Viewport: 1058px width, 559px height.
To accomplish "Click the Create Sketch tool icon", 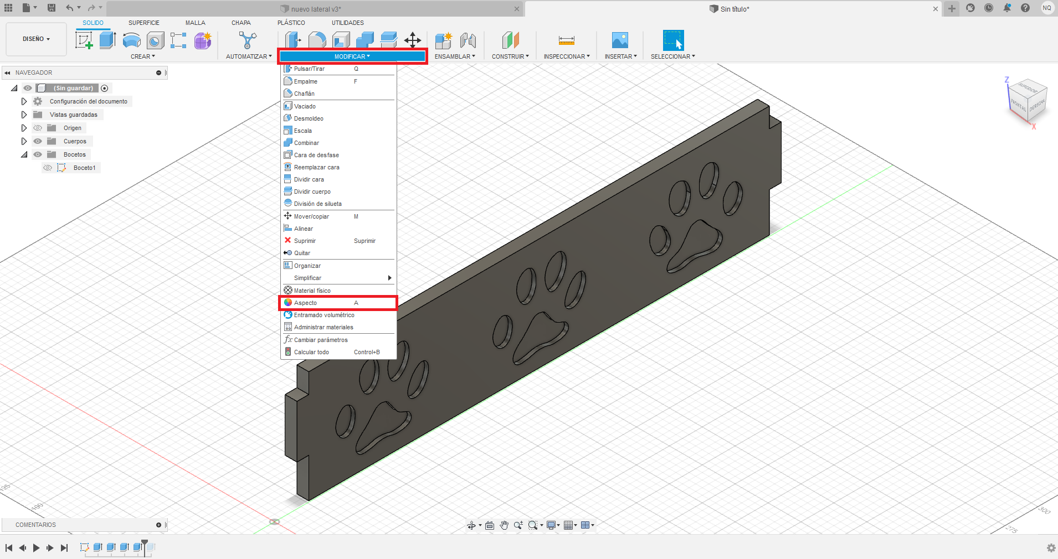I will click(84, 40).
